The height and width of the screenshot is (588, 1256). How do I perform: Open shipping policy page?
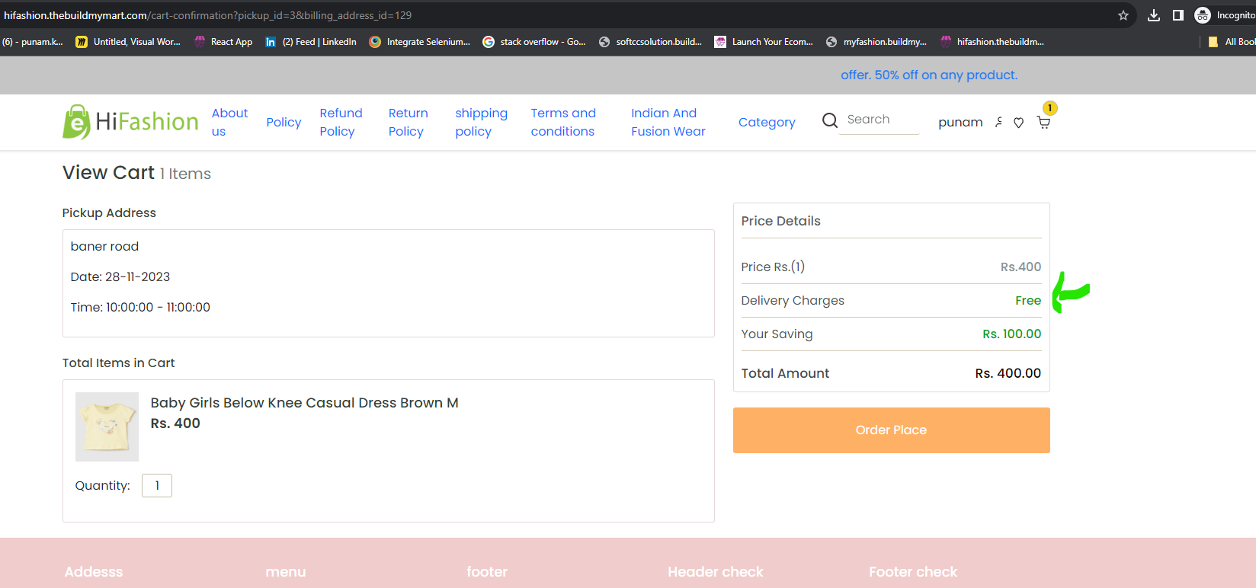tap(481, 122)
